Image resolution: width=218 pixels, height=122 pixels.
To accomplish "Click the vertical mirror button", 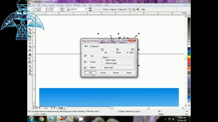I will [91, 10].
